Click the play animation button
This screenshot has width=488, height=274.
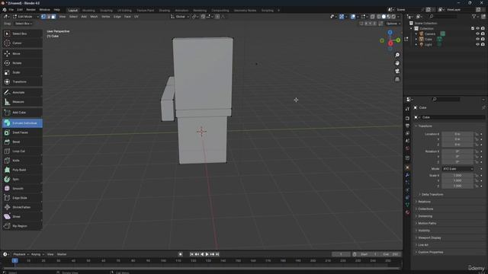[207, 254]
